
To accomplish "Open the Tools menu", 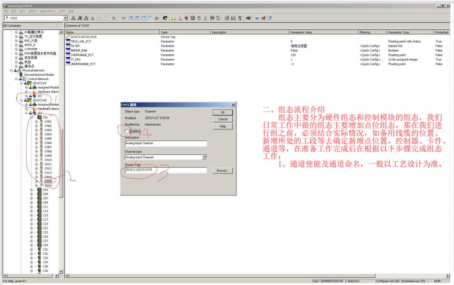I will [x=62, y=11].
